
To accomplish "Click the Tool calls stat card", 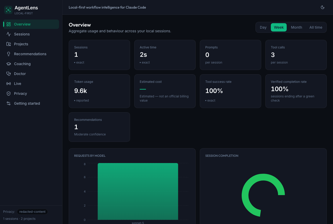I will click(x=296, y=55).
